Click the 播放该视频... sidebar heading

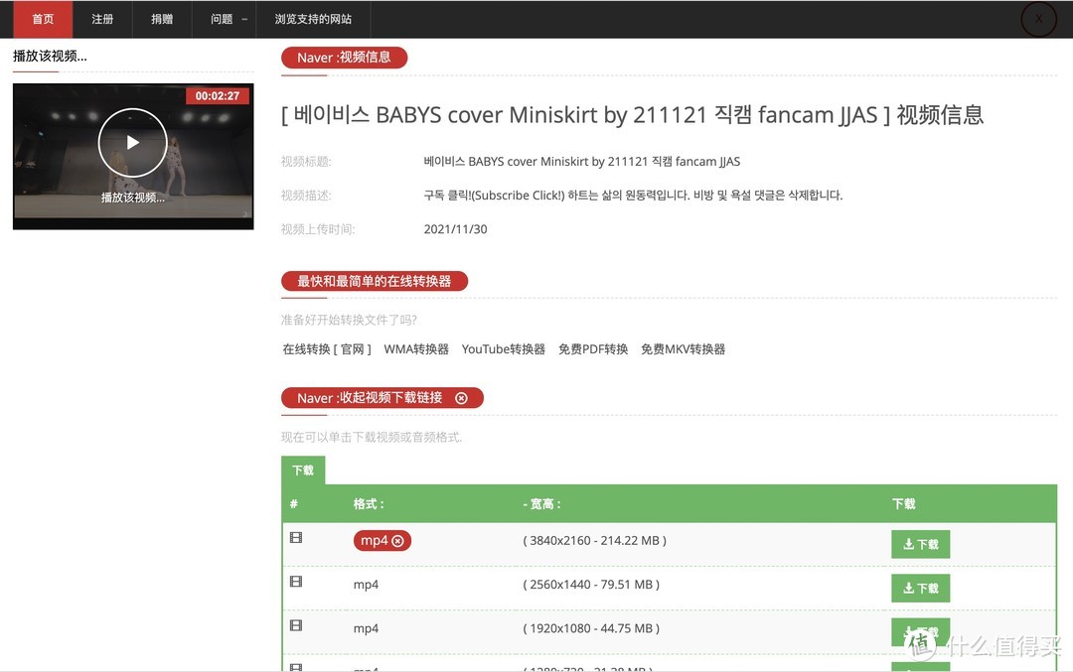(x=50, y=56)
